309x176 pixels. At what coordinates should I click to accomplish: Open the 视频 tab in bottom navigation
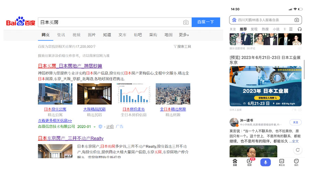coord(249,162)
